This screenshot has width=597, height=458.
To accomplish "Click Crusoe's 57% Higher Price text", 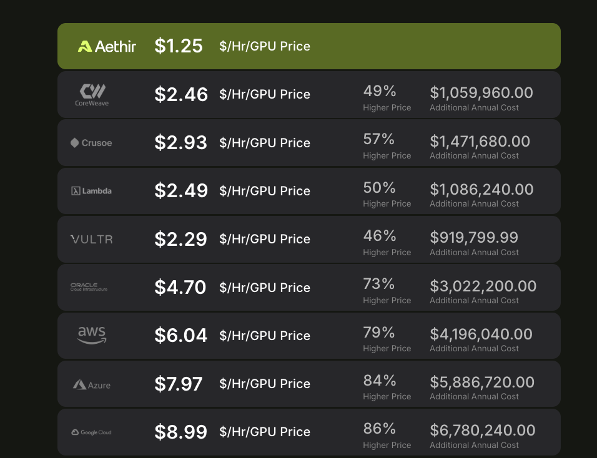I will pyautogui.click(x=387, y=146).
